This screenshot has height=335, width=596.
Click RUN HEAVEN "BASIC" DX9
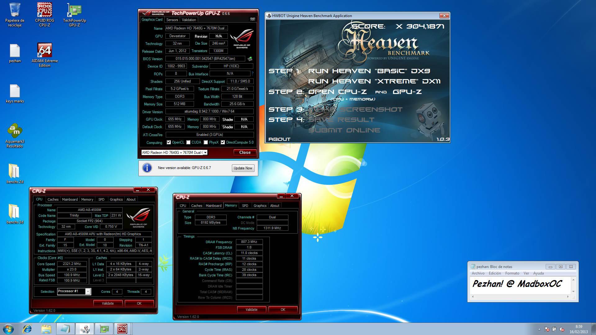pyautogui.click(x=369, y=71)
